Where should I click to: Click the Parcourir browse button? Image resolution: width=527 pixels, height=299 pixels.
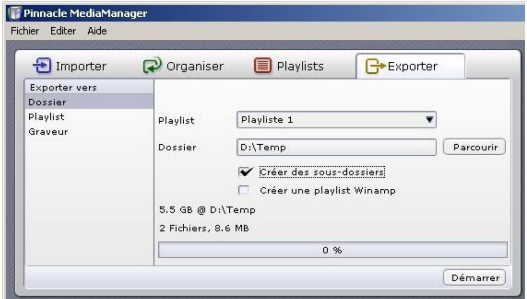click(474, 147)
